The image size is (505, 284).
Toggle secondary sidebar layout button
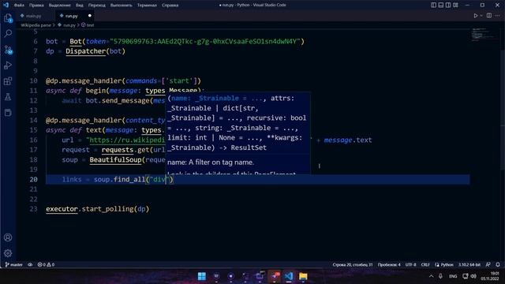pyautogui.click(x=448, y=6)
